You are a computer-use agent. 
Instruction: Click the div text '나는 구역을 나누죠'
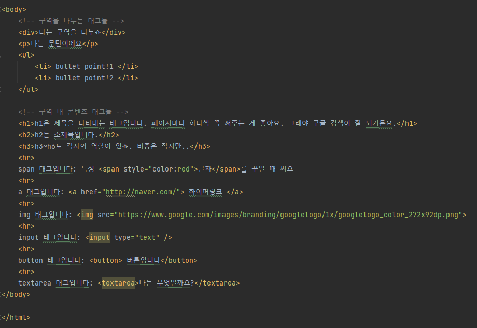(x=70, y=32)
